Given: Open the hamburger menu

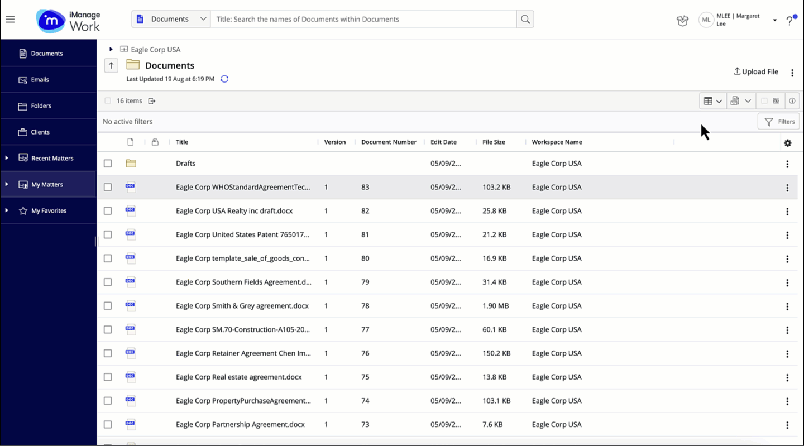Looking at the screenshot, I should 10,18.
